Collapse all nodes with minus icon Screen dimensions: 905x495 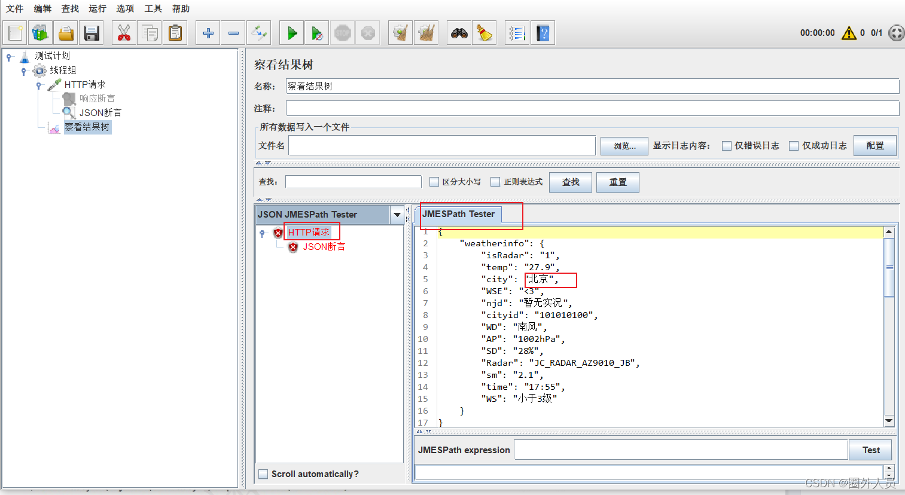(233, 33)
